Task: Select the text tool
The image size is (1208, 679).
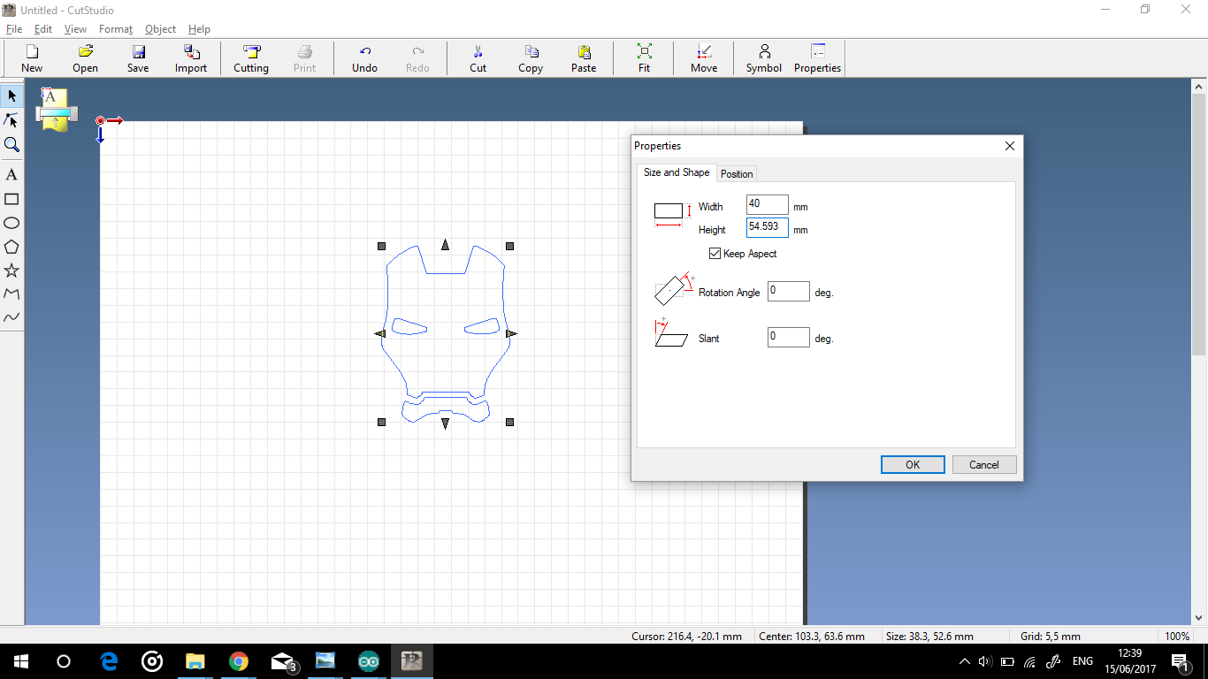Action: pos(11,175)
